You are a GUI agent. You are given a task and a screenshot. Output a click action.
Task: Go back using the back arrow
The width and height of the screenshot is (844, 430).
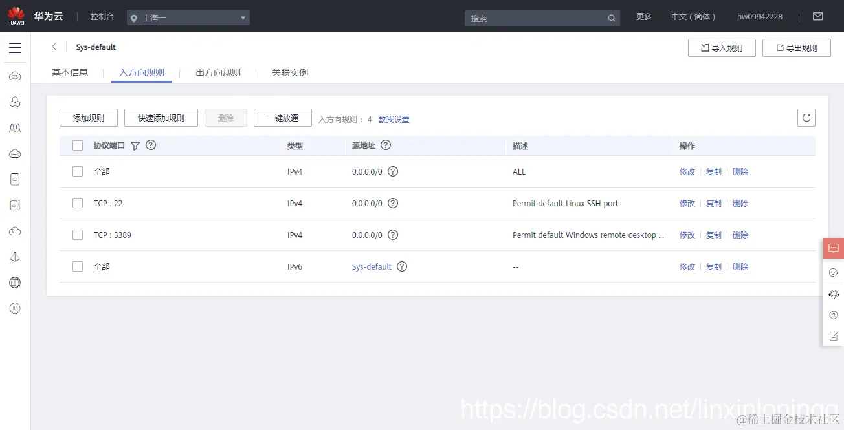click(x=54, y=47)
